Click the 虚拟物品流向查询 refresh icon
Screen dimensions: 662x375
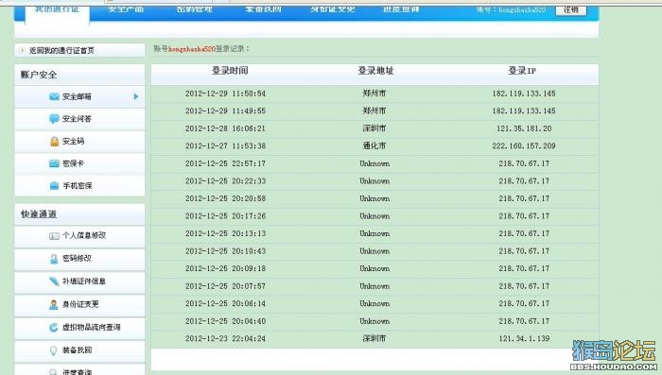click(x=54, y=328)
